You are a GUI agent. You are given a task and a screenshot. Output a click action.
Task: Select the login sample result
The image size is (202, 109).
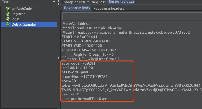coord(15,19)
